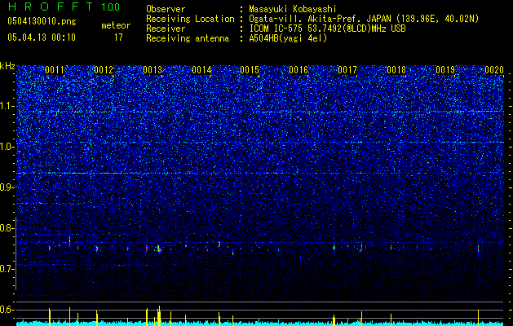The height and width of the screenshot is (326, 513).
Task: Click the observer name Masayuki Kobayashi
Action: [292, 10]
